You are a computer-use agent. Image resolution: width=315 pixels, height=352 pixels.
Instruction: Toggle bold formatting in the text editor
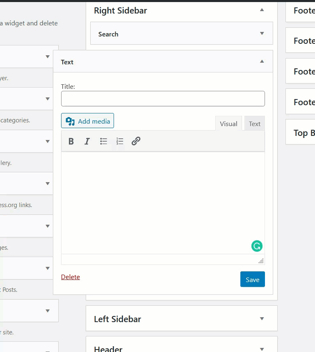[x=71, y=141]
